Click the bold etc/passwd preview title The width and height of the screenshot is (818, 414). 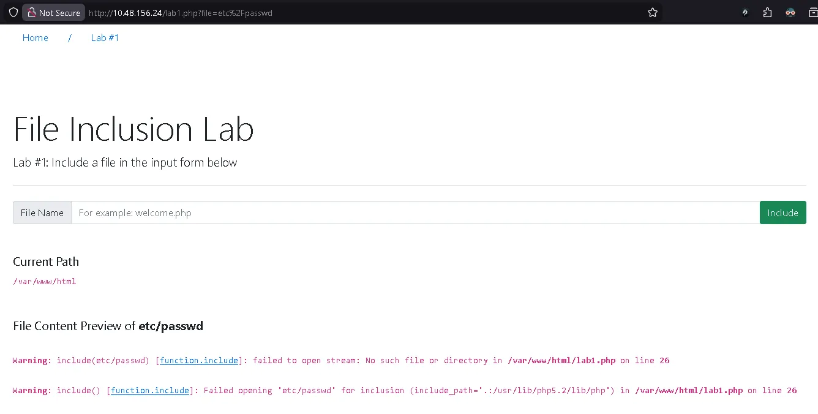click(x=171, y=326)
